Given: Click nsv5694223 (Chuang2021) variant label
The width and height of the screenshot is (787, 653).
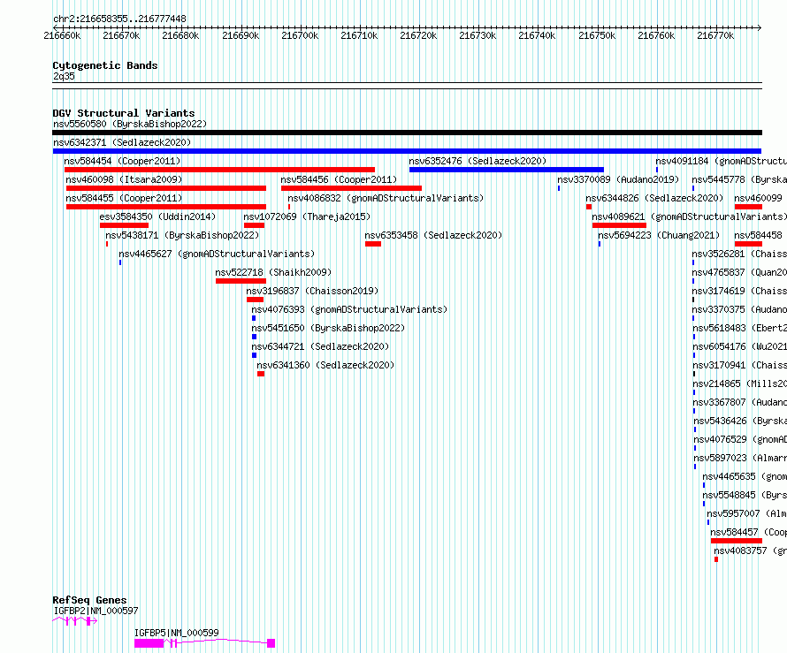Looking at the screenshot, I should pyautogui.click(x=659, y=235).
